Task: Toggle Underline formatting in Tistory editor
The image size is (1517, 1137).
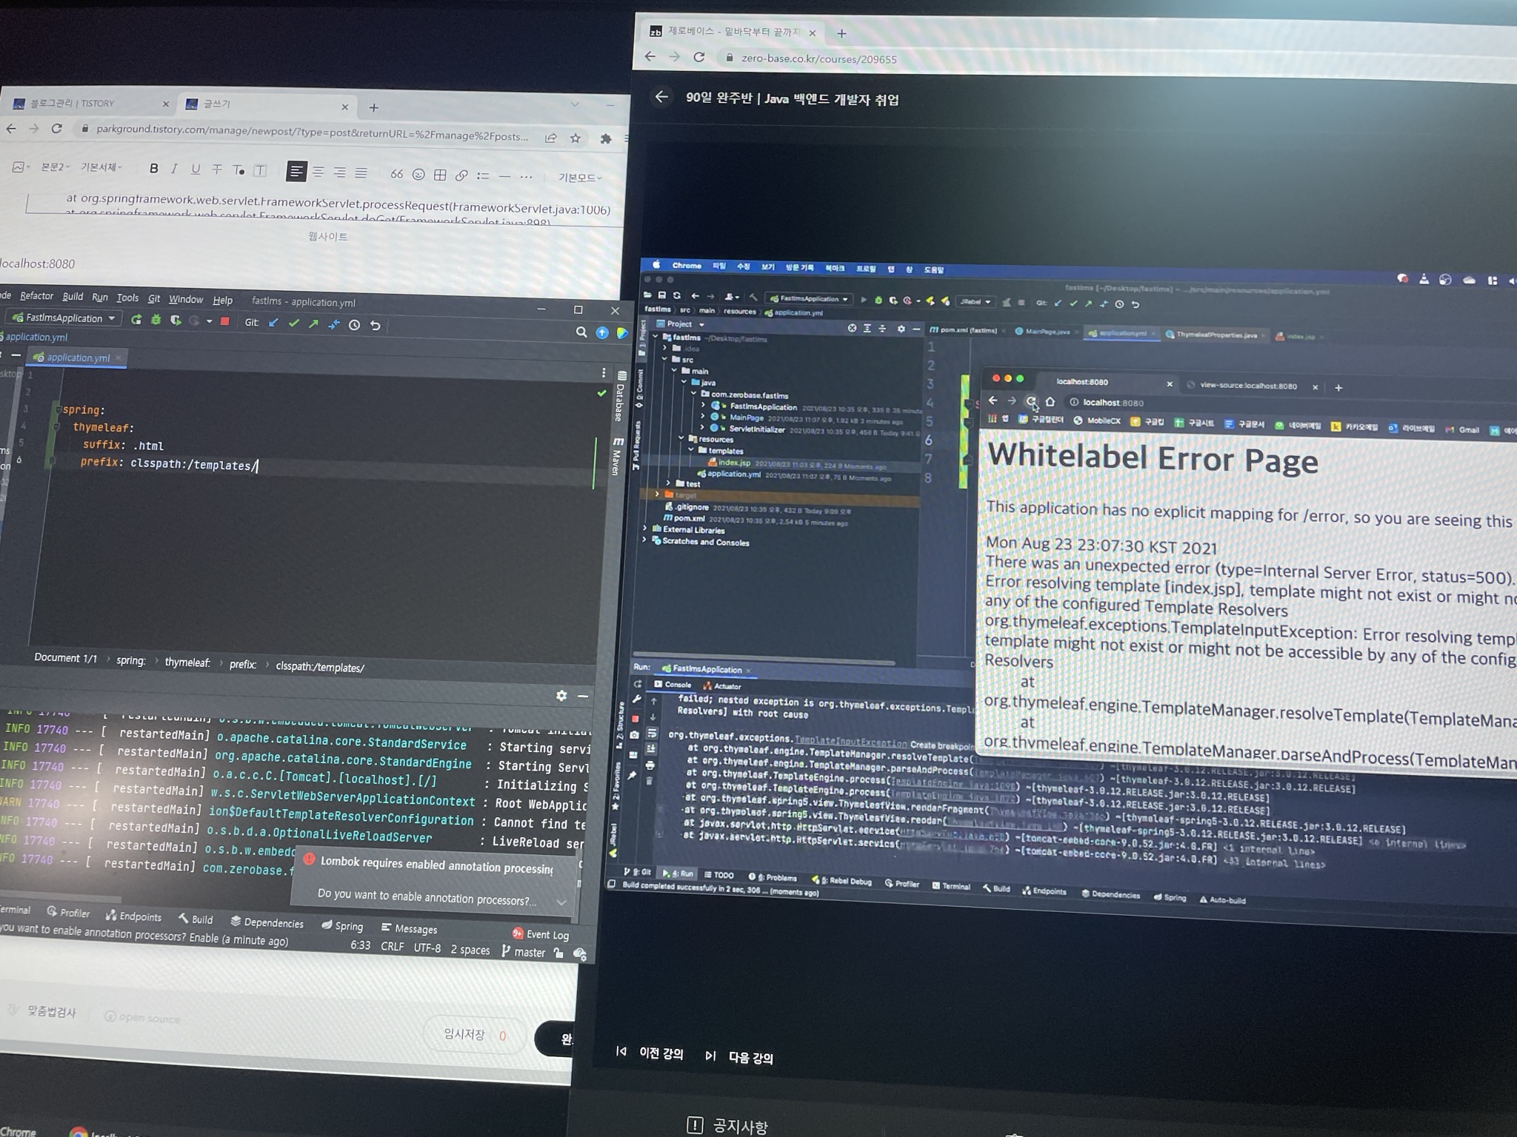Action: (196, 170)
